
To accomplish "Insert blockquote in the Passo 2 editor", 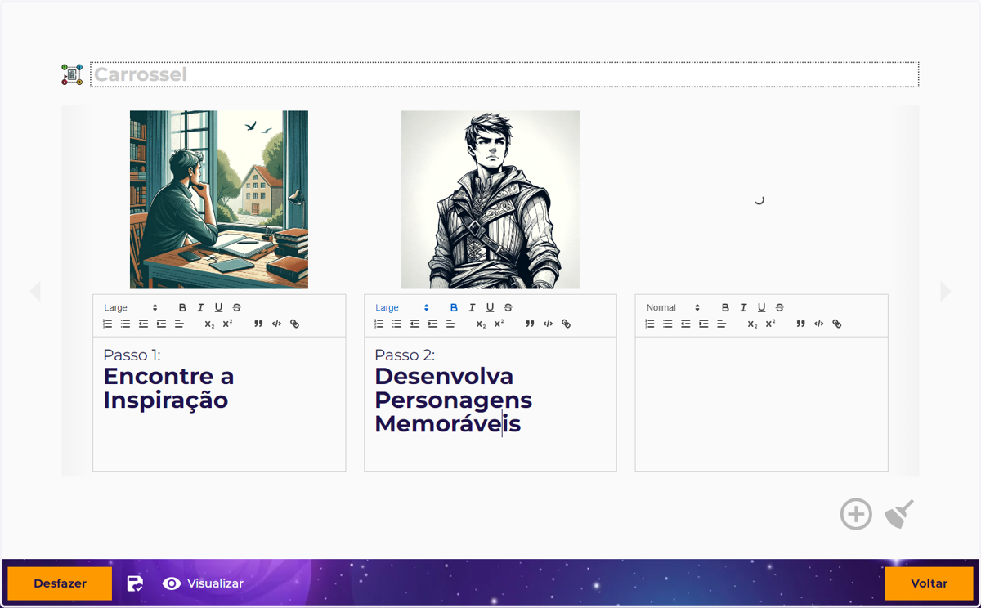I will pyautogui.click(x=530, y=324).
